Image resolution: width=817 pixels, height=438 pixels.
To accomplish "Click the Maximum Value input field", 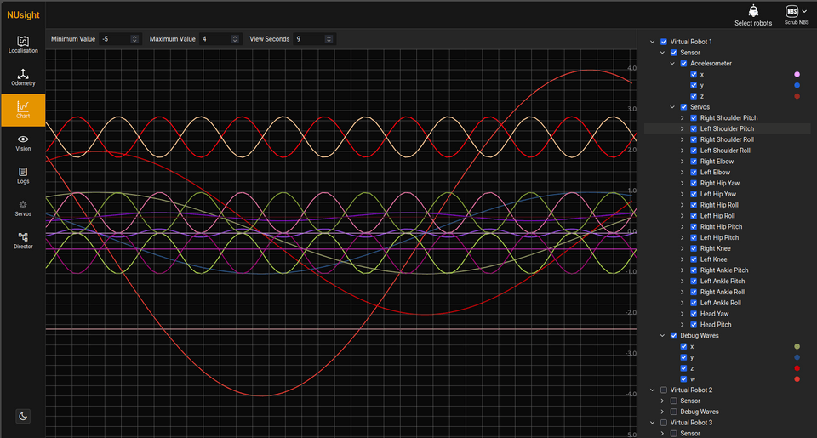I will pos(220,39).
